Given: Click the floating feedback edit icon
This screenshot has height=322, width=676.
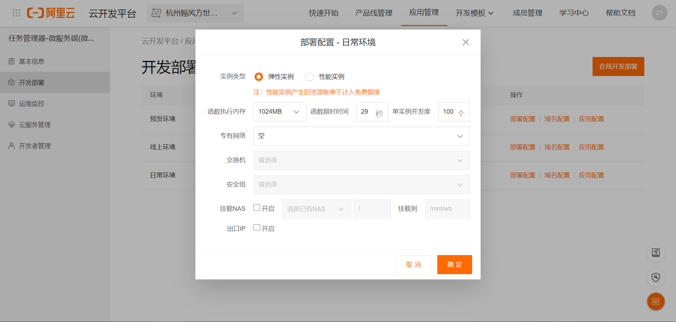Looking at the screenshot, I should 656,252.
